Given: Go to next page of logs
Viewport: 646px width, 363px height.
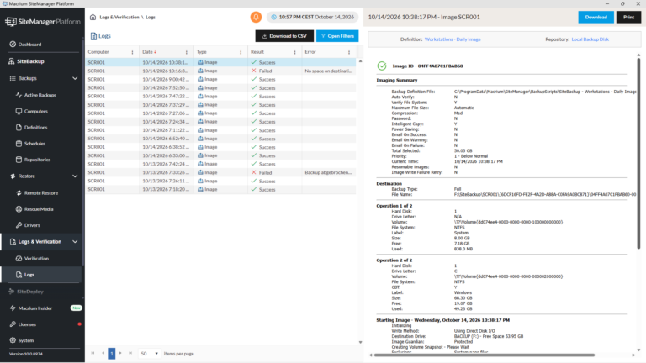Looking at the screenshot, I should 120,353.
